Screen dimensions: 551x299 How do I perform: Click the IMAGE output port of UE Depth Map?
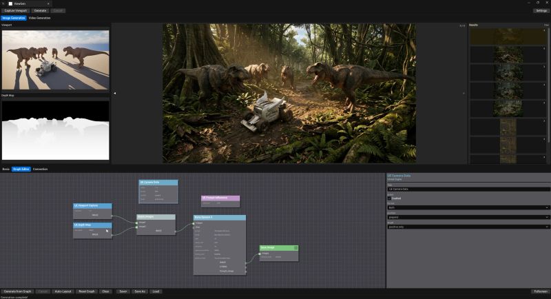112,235
